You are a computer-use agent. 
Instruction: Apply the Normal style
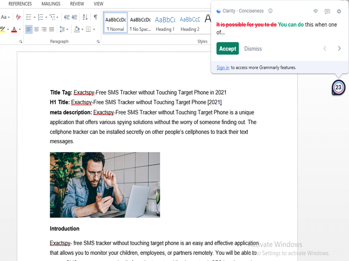tap(115, 23)
